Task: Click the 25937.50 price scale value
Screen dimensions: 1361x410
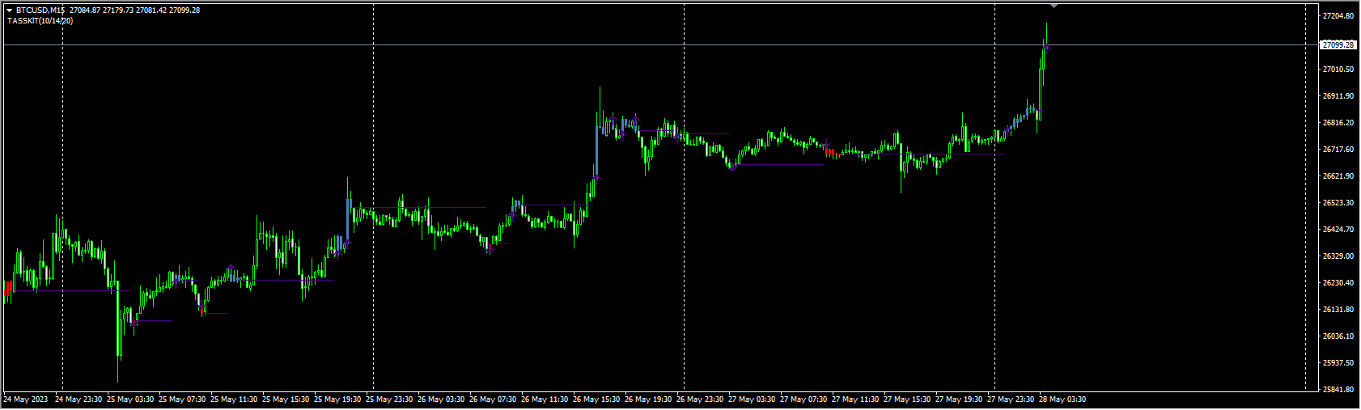Action: click(x=1338, y=363)
